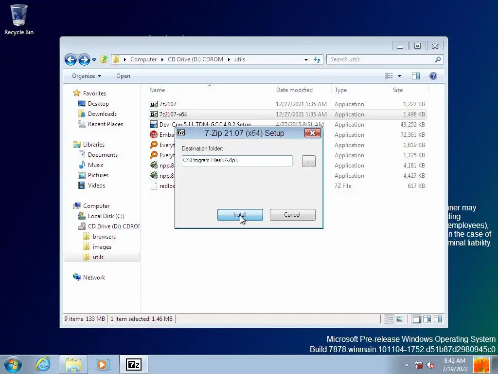Open the Organize menu
Screen dimensions: 498x374
coord(87,76)
